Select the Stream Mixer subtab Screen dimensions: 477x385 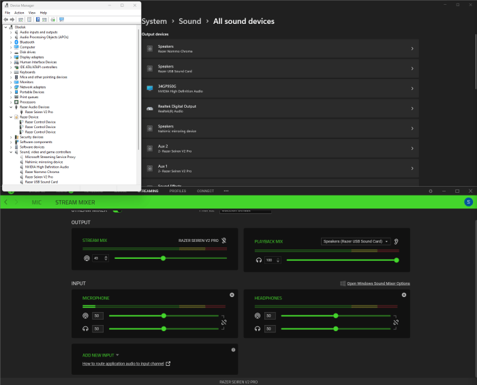click(75, 202)
